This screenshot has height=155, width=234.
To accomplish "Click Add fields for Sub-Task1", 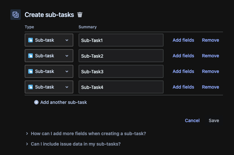I will point(183,40).
